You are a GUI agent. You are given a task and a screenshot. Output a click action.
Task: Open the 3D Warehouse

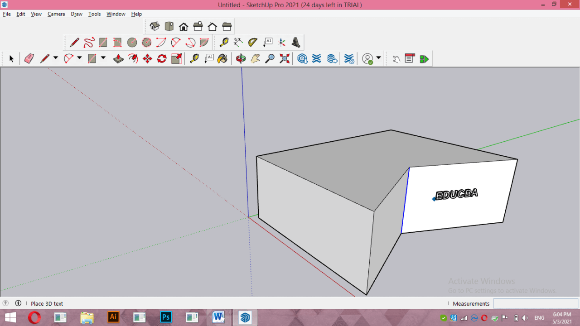coord(302,58)
